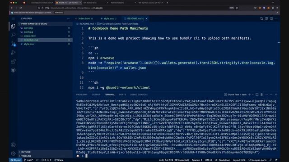Open the Markdown language mode selector
This screenshot has height=162, width=289.
224,160
